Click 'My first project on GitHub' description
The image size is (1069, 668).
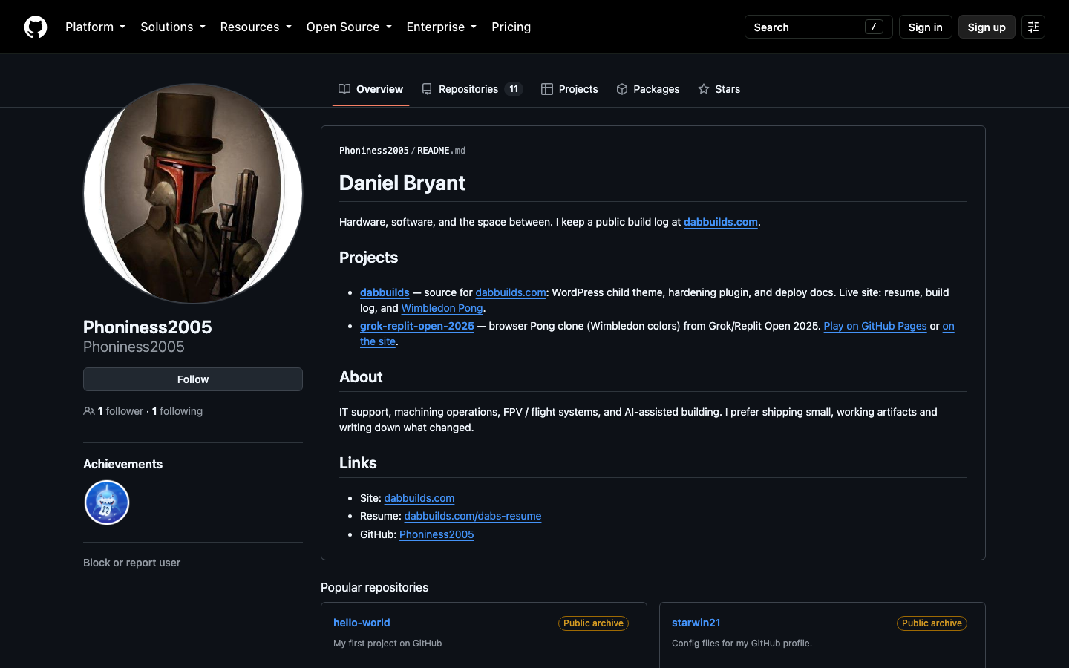click(388, 644)
